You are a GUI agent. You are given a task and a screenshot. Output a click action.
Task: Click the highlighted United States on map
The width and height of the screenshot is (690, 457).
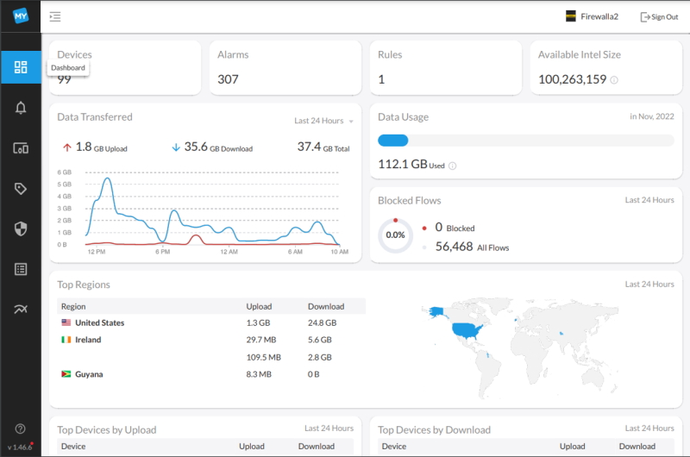[466, 330]
